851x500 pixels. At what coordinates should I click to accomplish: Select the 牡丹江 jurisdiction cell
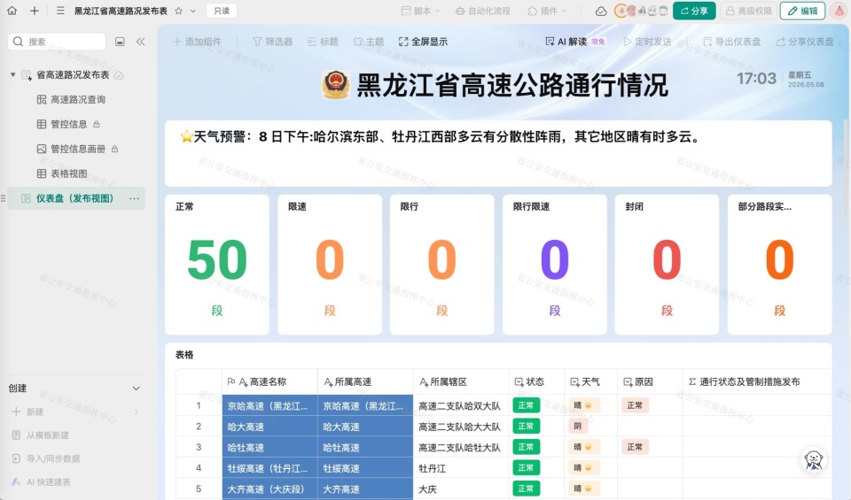[x=461, y=468]
